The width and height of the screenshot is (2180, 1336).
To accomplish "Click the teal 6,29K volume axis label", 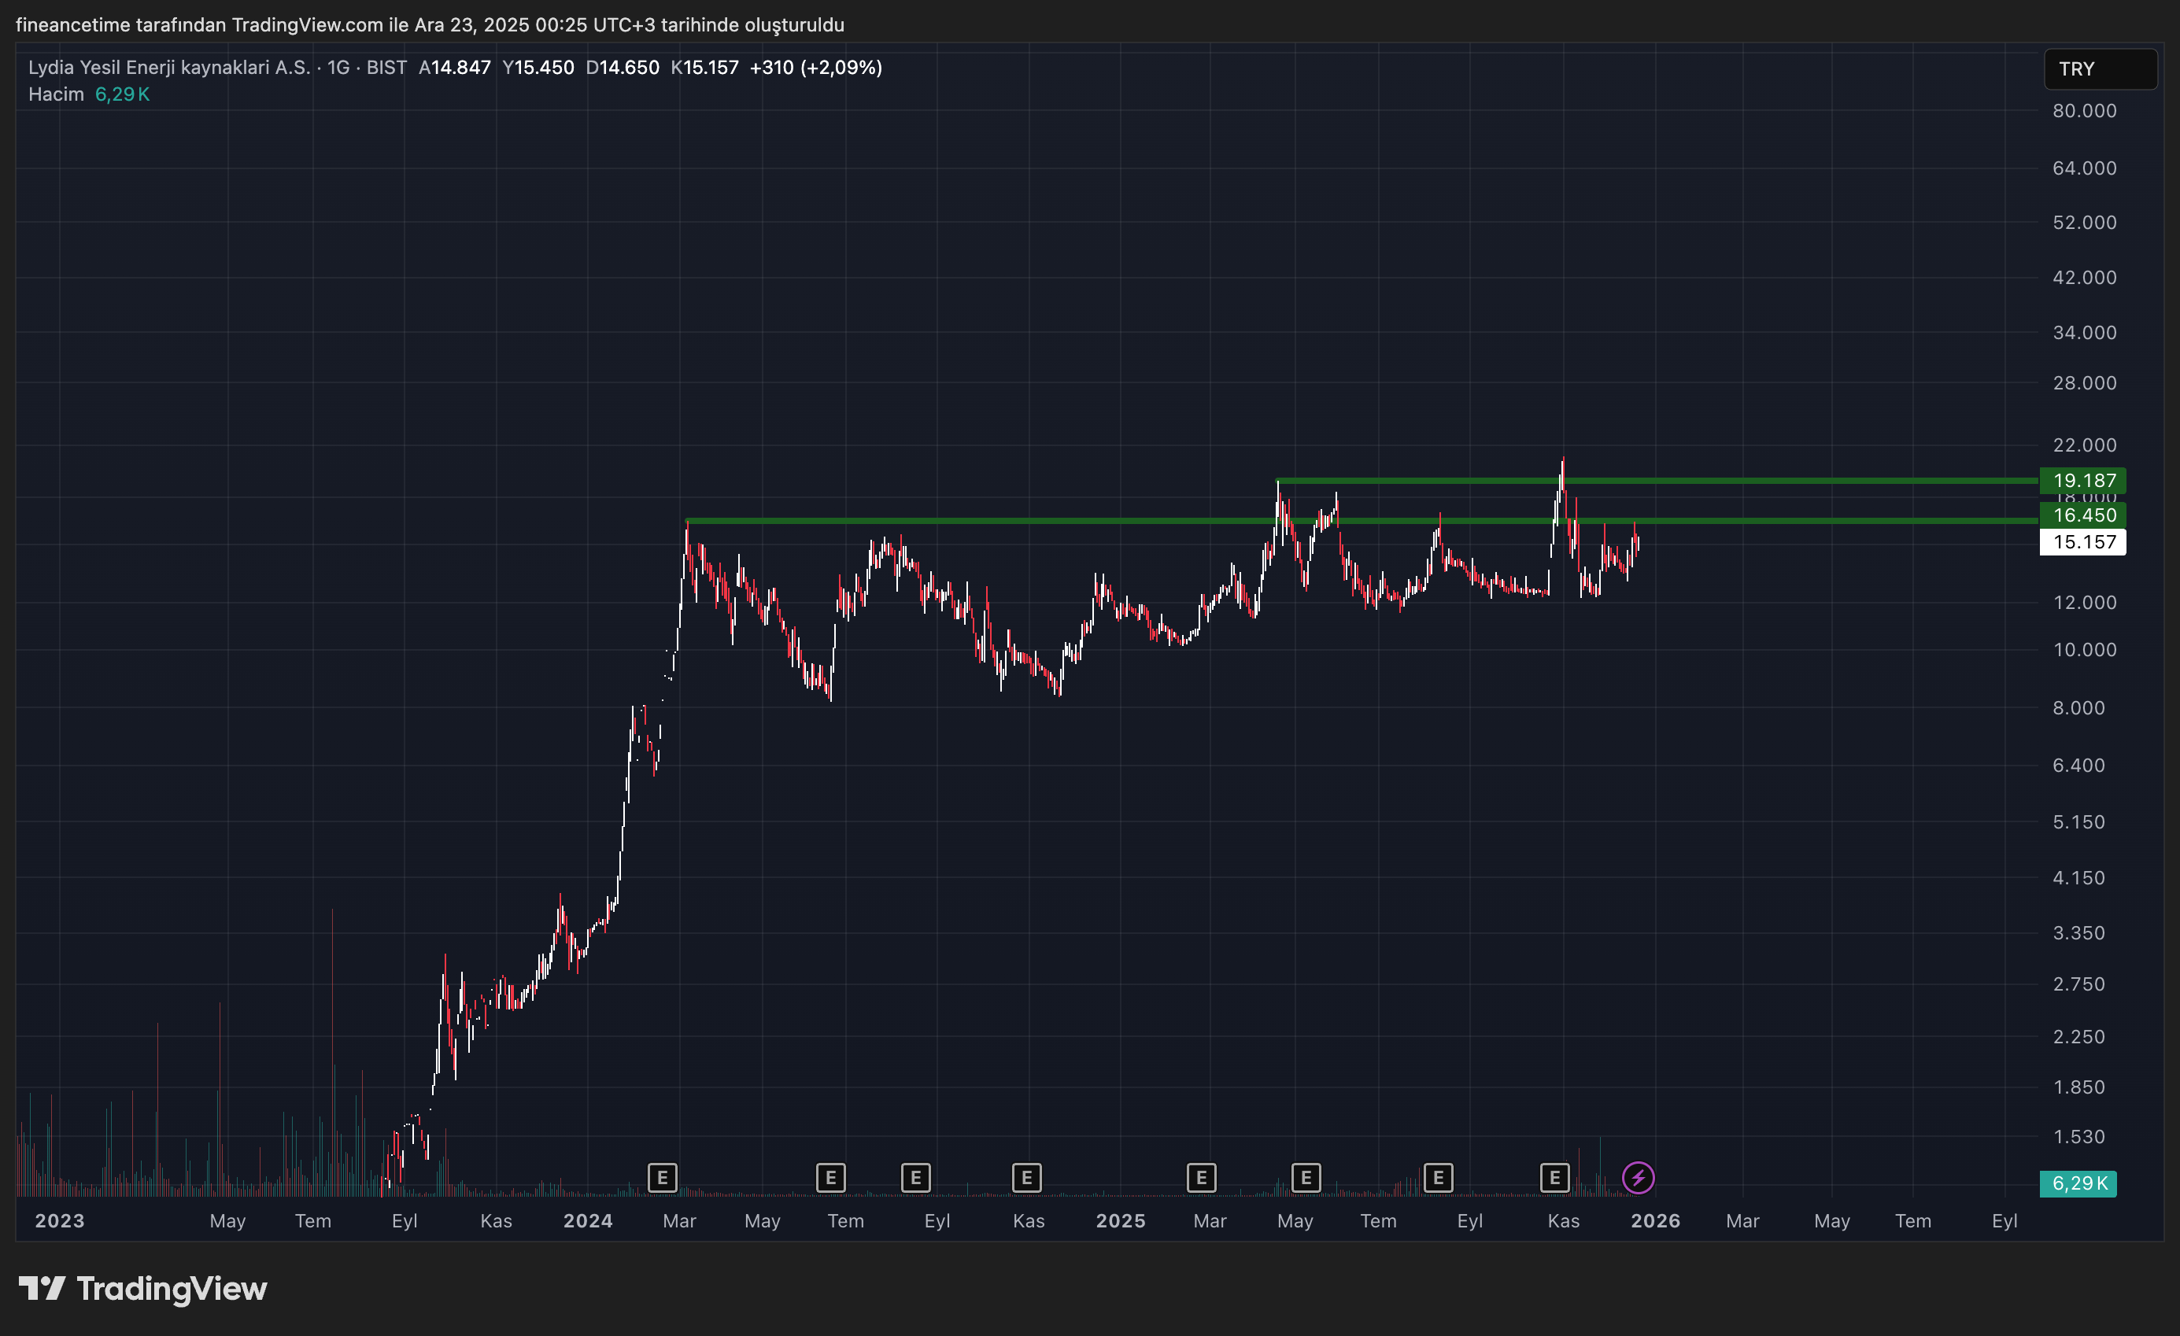I will point(2078,1183).
